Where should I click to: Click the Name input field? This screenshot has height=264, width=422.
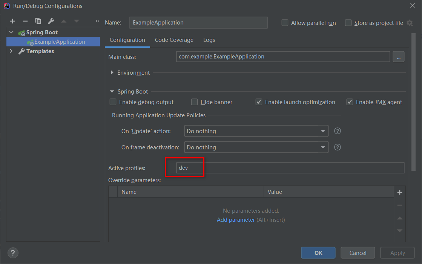(x=198, y=23)
